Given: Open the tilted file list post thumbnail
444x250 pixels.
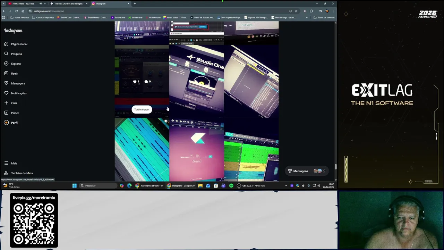Looking at the screenshot, I should click(251, 81).
